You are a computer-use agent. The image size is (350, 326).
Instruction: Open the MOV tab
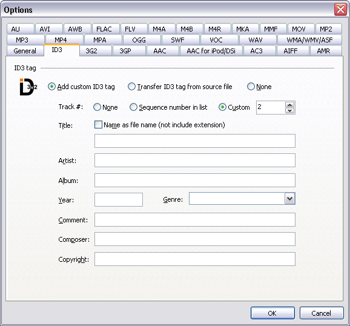click(x=301, y=29)
